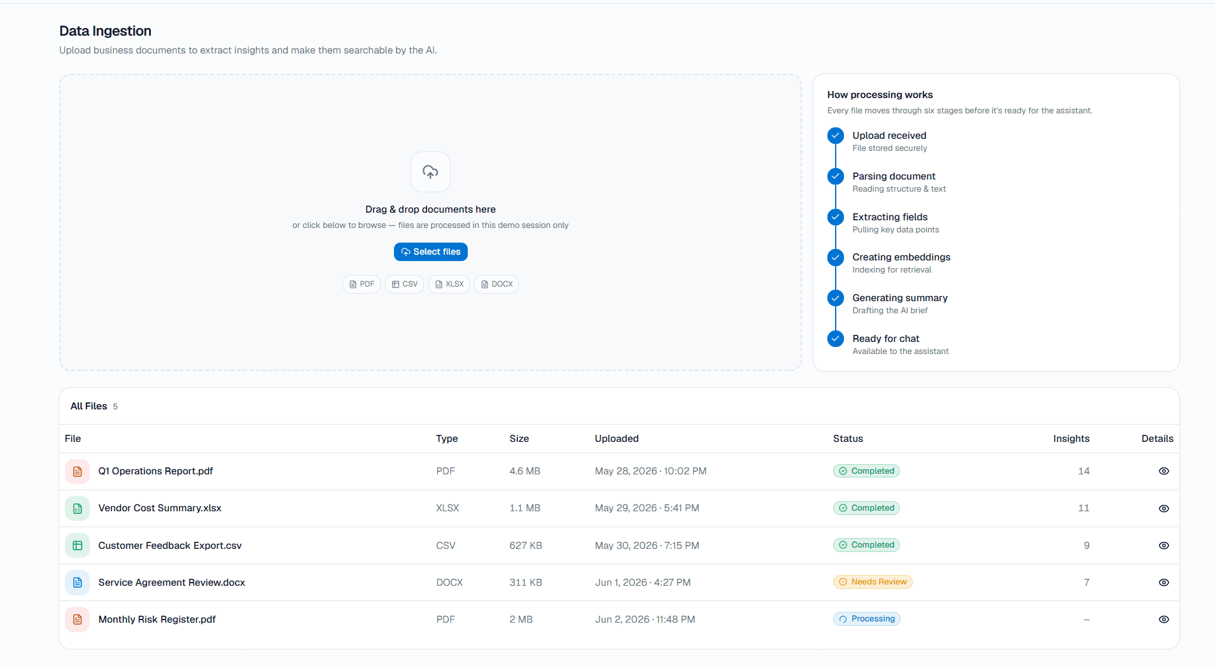Select the Q1 Operations Report.pdf file name

click(155, 471)
